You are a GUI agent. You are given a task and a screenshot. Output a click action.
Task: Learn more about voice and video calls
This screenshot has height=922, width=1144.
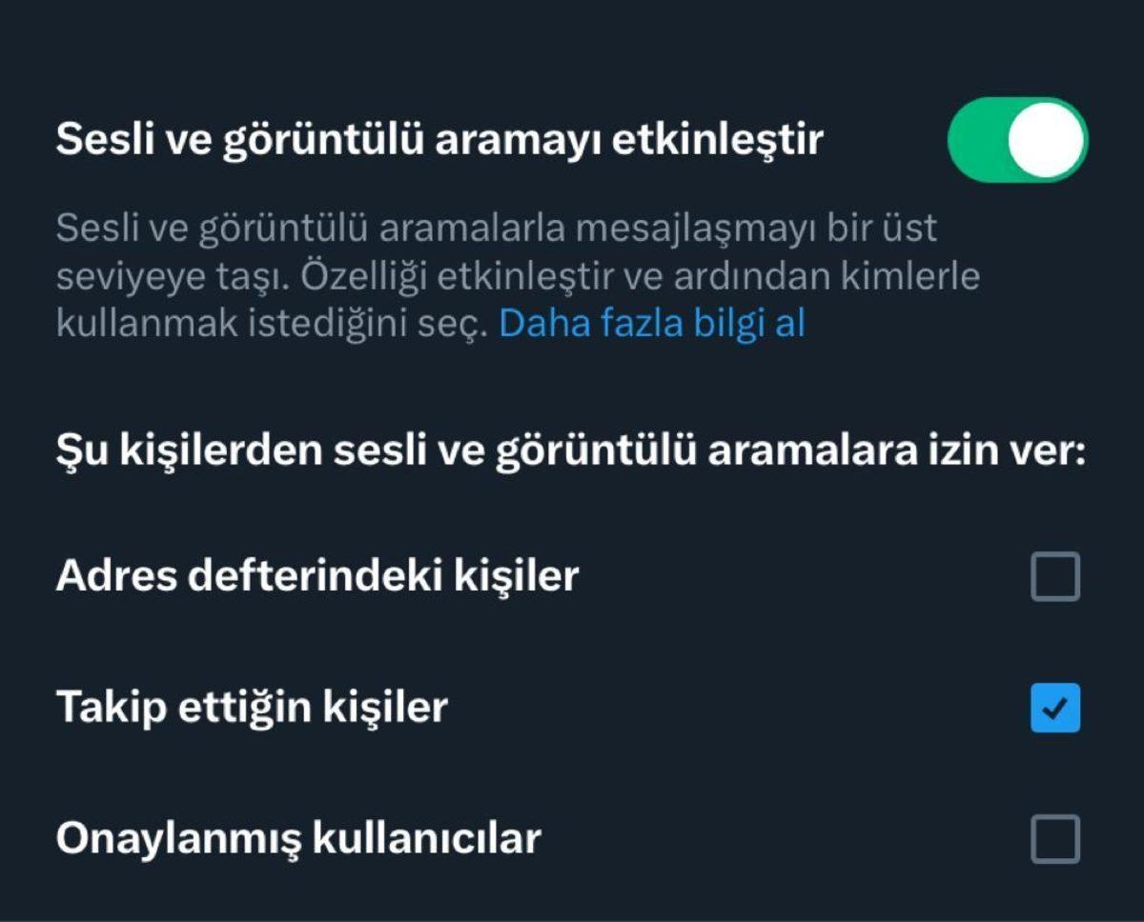(x=651, y=323)
